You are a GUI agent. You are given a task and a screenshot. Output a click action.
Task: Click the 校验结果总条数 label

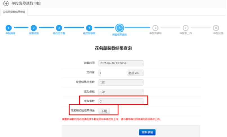(x=85, y=82)
